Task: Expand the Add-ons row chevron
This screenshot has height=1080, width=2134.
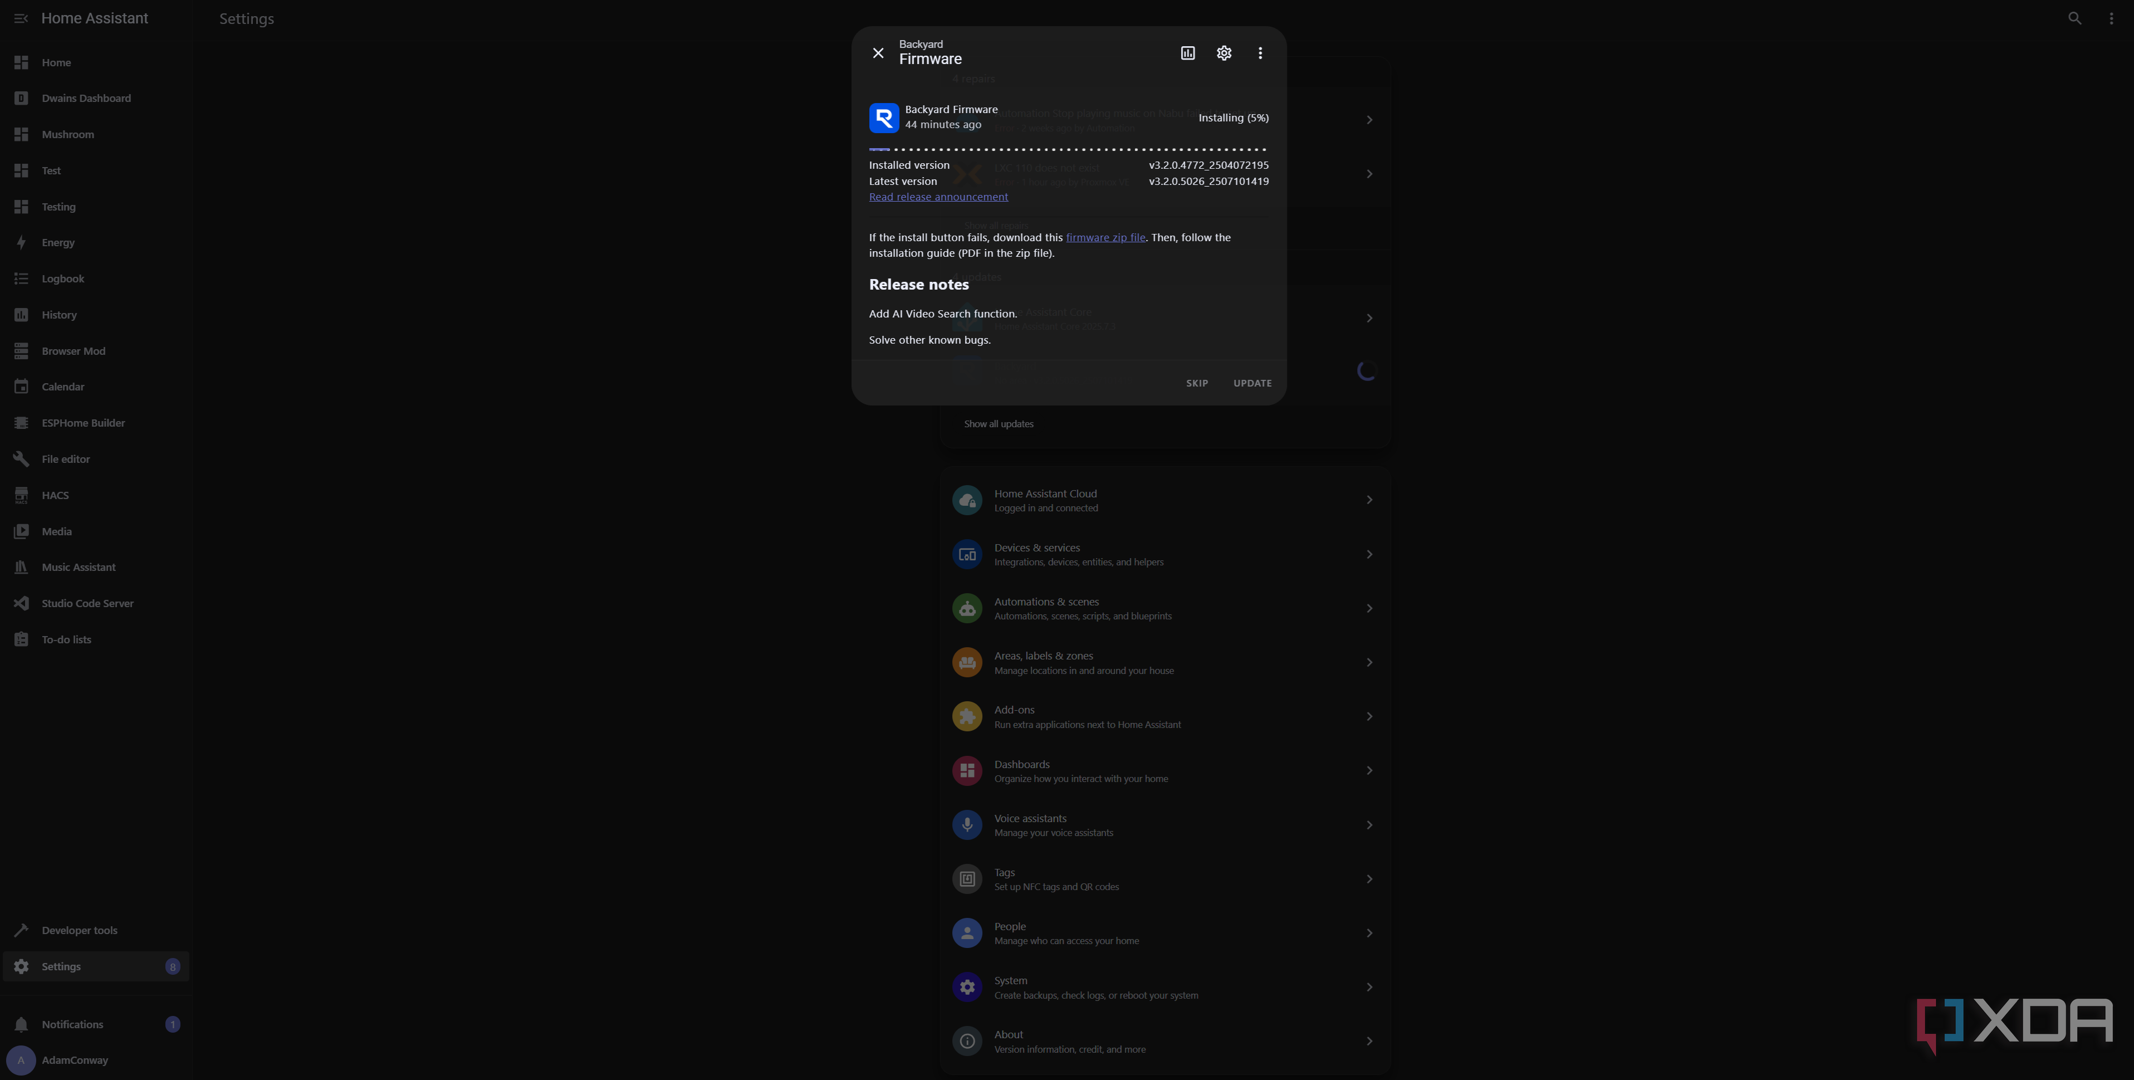Action: point(1368,716)
